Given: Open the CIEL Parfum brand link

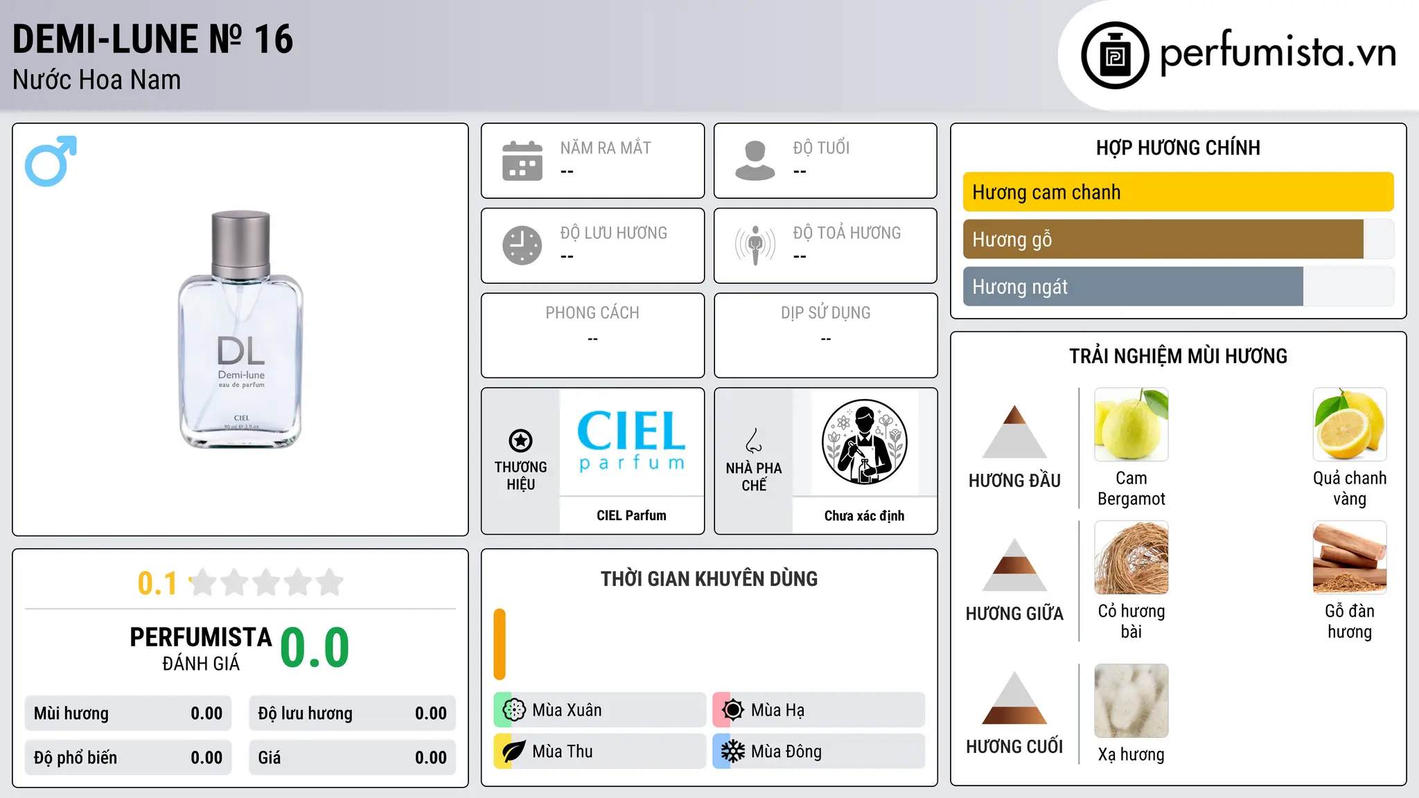Looking at the screenshot, I should [x=631, y=515].
